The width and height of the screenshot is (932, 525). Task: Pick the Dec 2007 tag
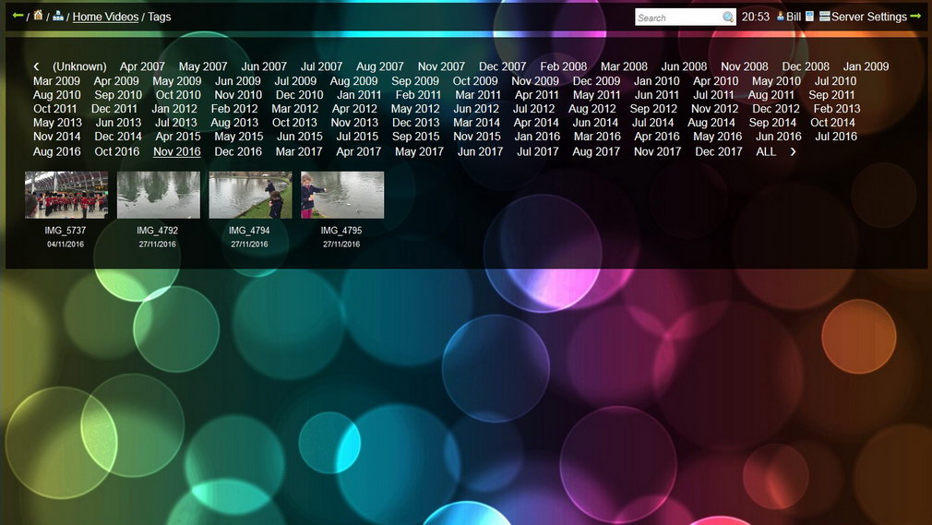pos(502,66)
